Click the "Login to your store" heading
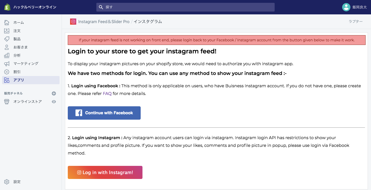This screenshot has height=190, width=371. point(142,51)
